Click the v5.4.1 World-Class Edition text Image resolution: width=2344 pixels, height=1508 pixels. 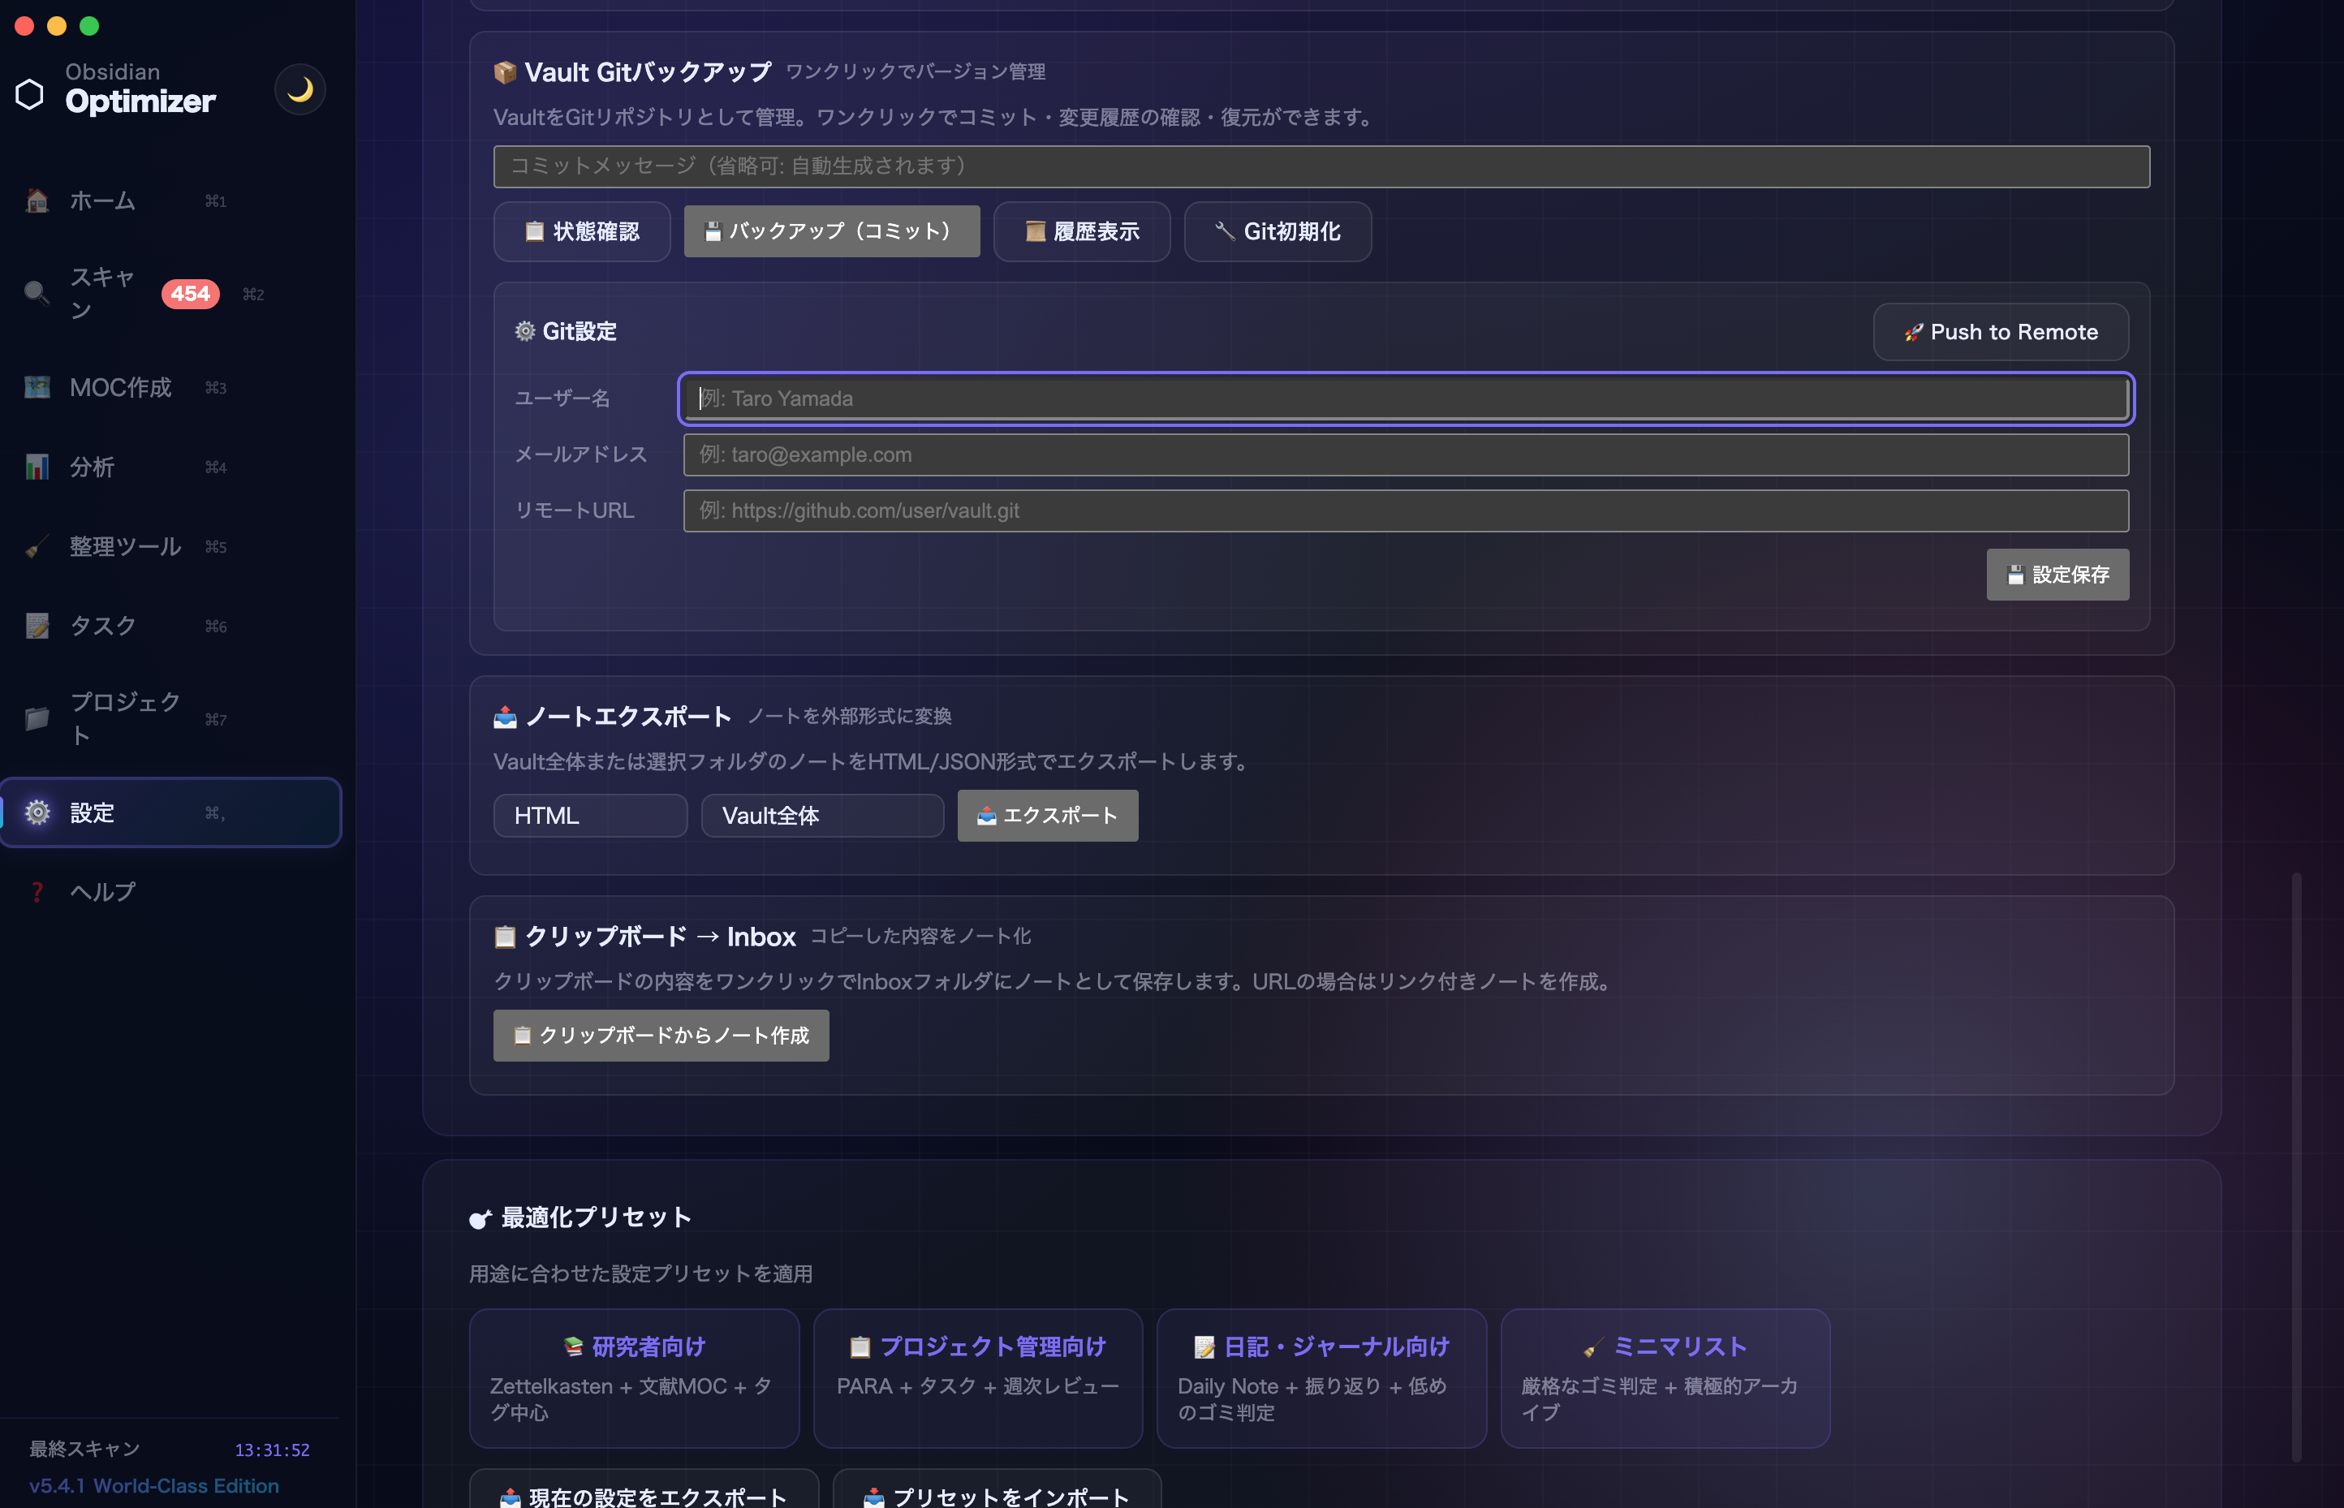coord(155,1485)
